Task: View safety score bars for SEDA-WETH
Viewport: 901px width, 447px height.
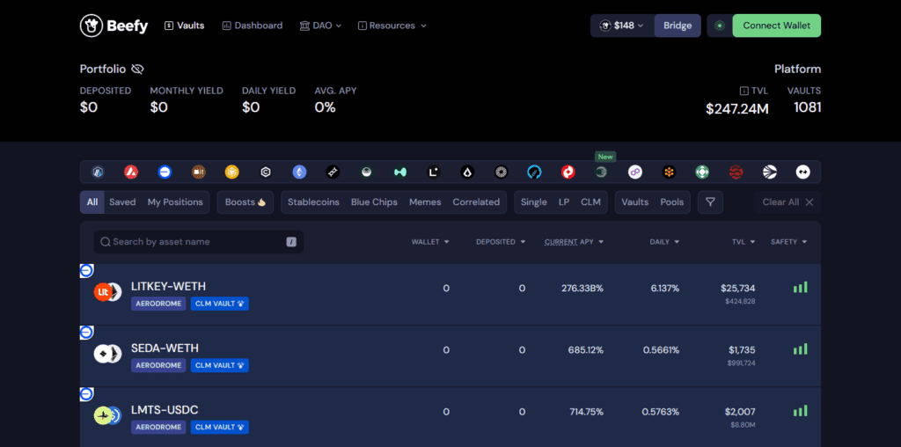Action: click(x=800, y=349)
